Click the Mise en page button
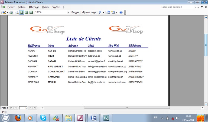This screenshot has height=122, width=208. (x=89, y=12)
